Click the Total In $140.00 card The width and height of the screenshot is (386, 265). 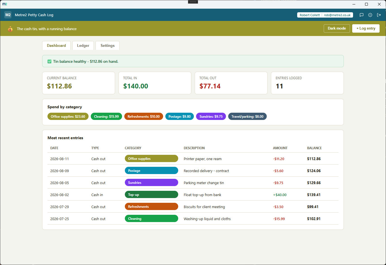pos(155,83)
